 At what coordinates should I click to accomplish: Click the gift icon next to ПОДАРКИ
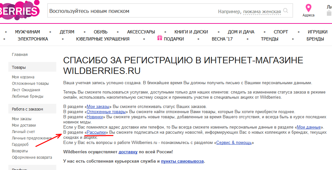160,38
